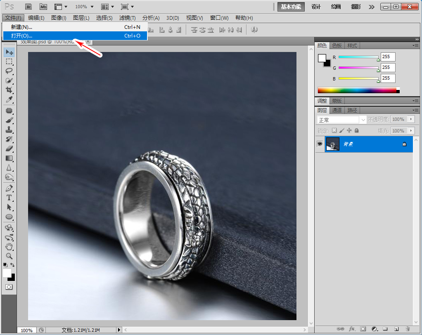Open the status bar info arrow menu
422x335 pixels.
(119, 330)
